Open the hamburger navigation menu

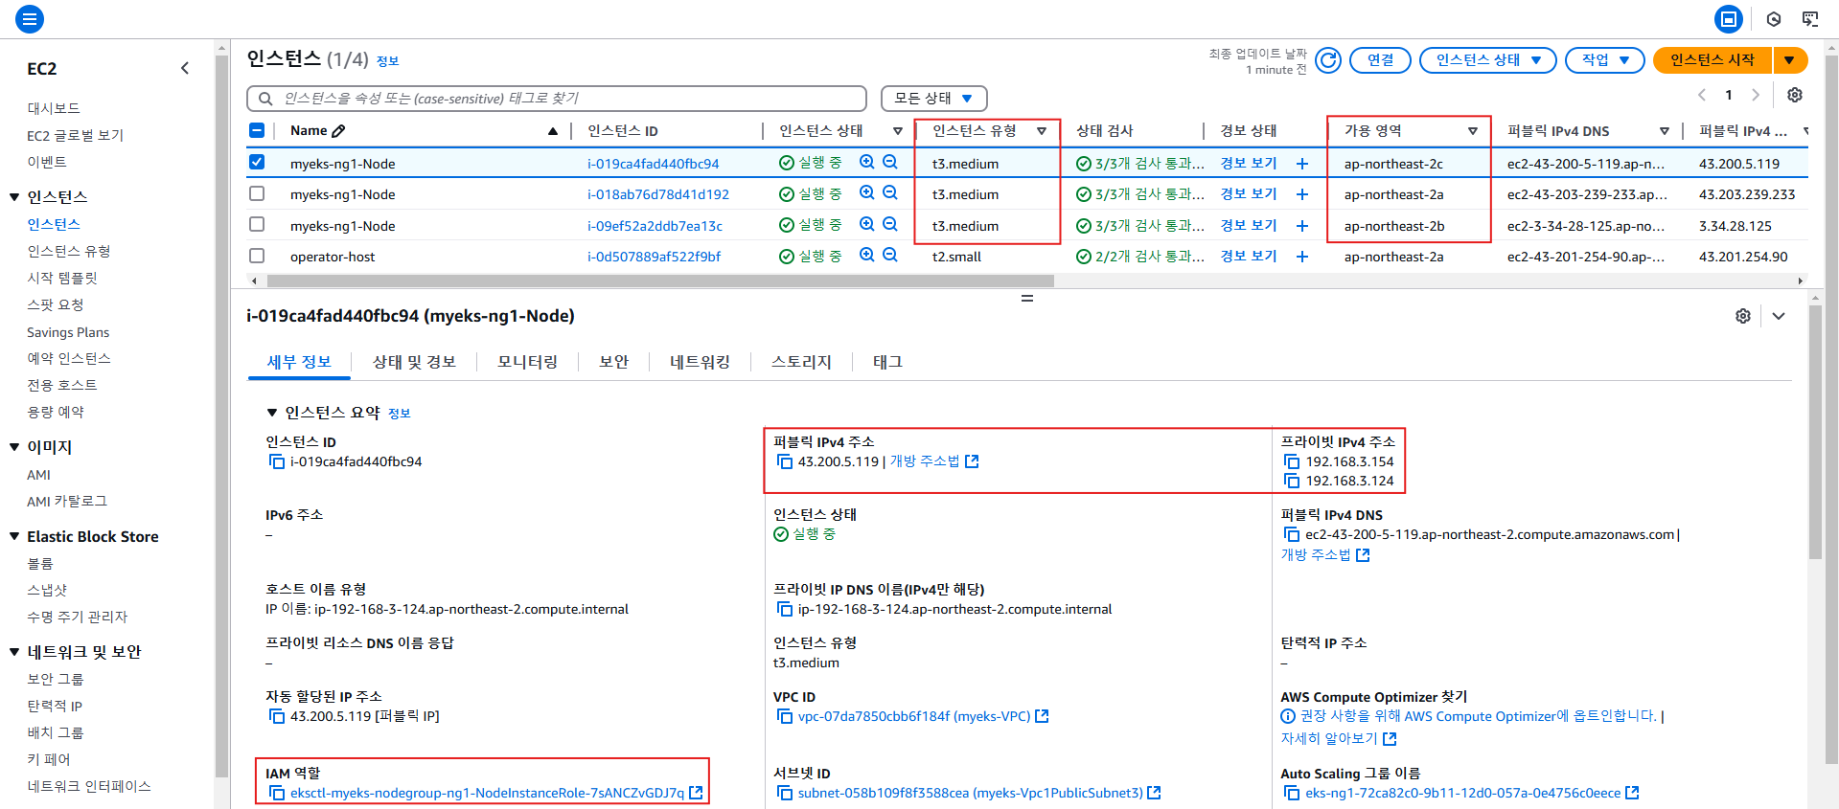pyautogui.click(x=30, y=18)
